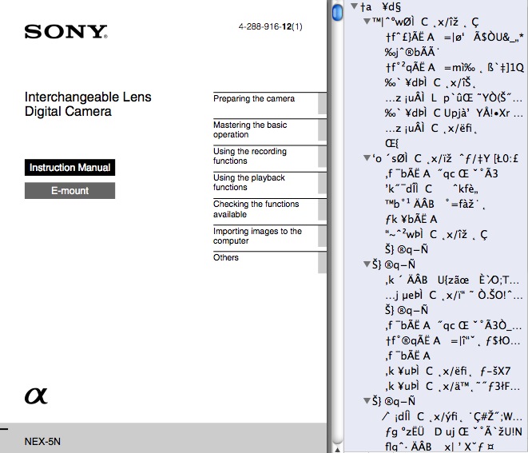Click the SONY logo on the cover
The height and width of the screenshot is (453, 528).
click(66, 33)
